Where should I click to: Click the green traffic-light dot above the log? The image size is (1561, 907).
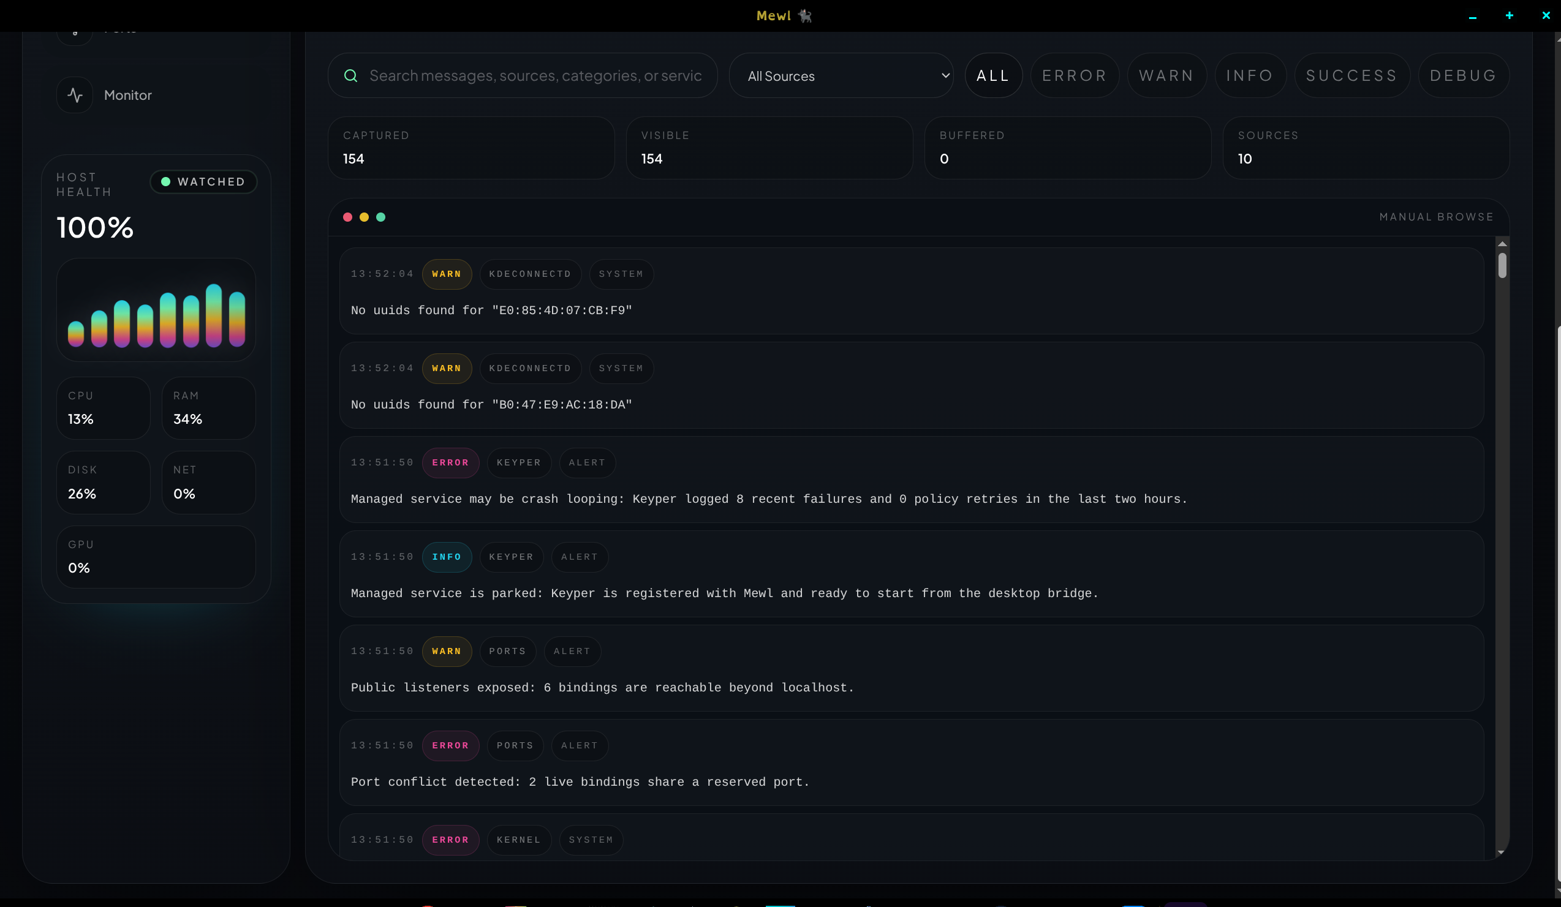click(381, 217)
